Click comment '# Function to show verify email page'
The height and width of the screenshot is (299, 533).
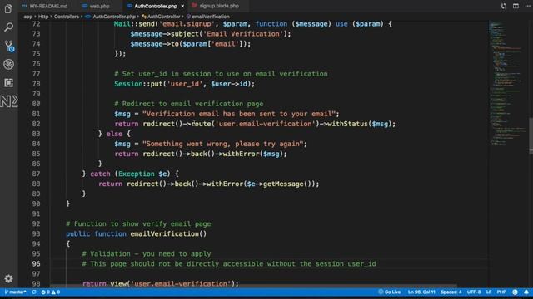(x=138, y=223)
